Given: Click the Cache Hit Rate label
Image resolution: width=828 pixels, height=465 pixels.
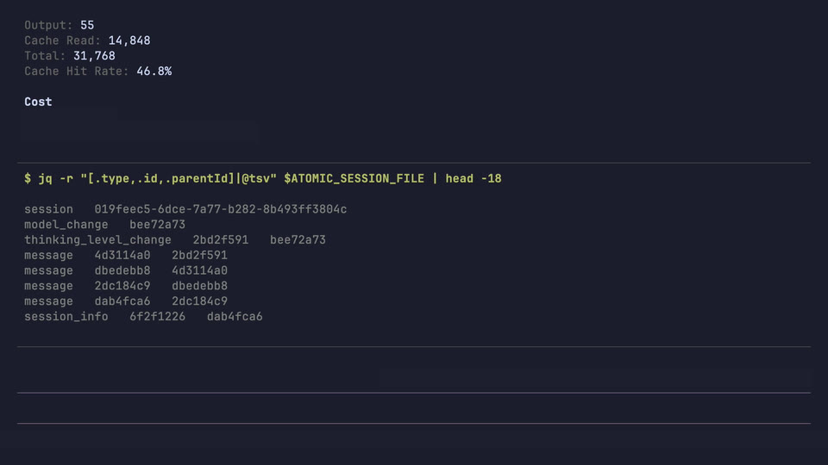Looking at the screenshot, I should coord(77,71).
